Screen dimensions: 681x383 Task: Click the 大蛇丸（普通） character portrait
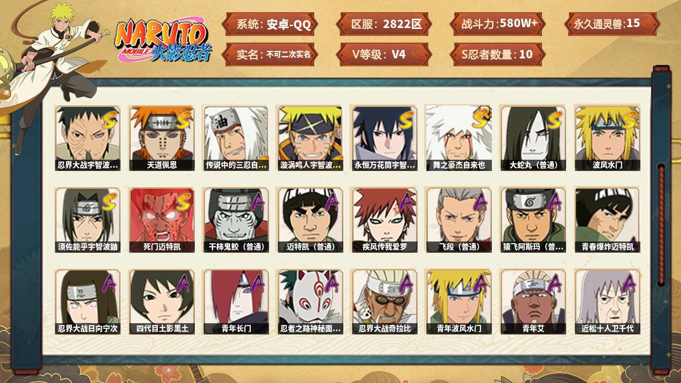pos(533,138)
